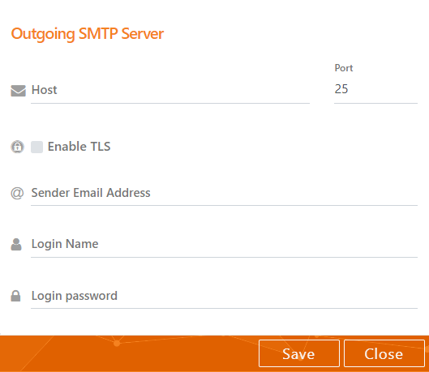Focus the Login Name field
The image size is (429, 372).
point(224,244)
